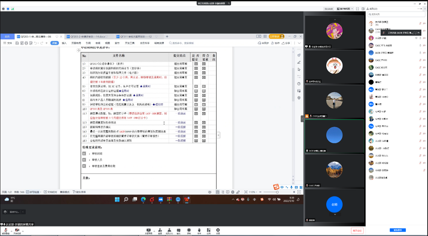
Task: Unmute microphone in the meeting toolbar
Action: coord(6,231)
